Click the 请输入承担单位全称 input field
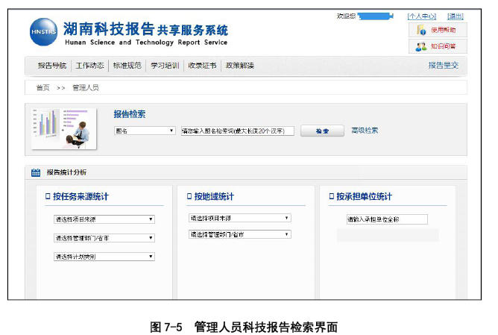The height and width of the screenshot is (335, 498). click(x=386, y=219)
